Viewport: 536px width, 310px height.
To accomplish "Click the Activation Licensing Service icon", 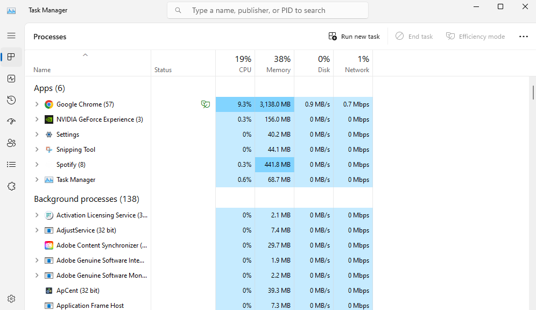I will (x=49, y=215).
